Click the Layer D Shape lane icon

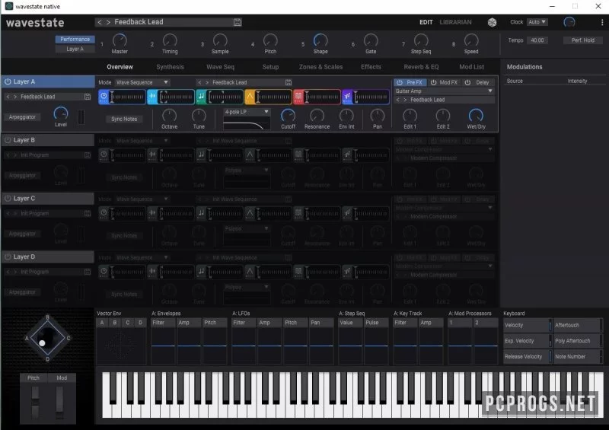coord(250,272)
